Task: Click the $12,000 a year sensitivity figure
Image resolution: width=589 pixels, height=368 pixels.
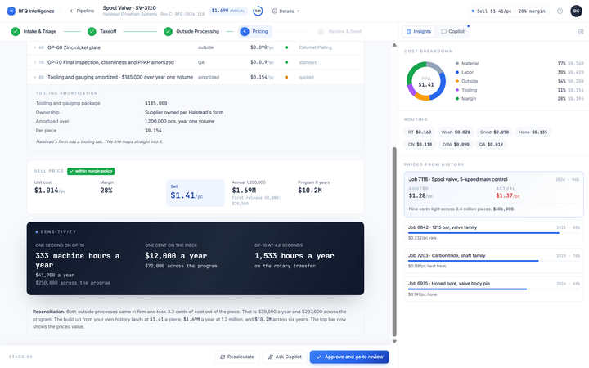Action: (x=176, y=256)
